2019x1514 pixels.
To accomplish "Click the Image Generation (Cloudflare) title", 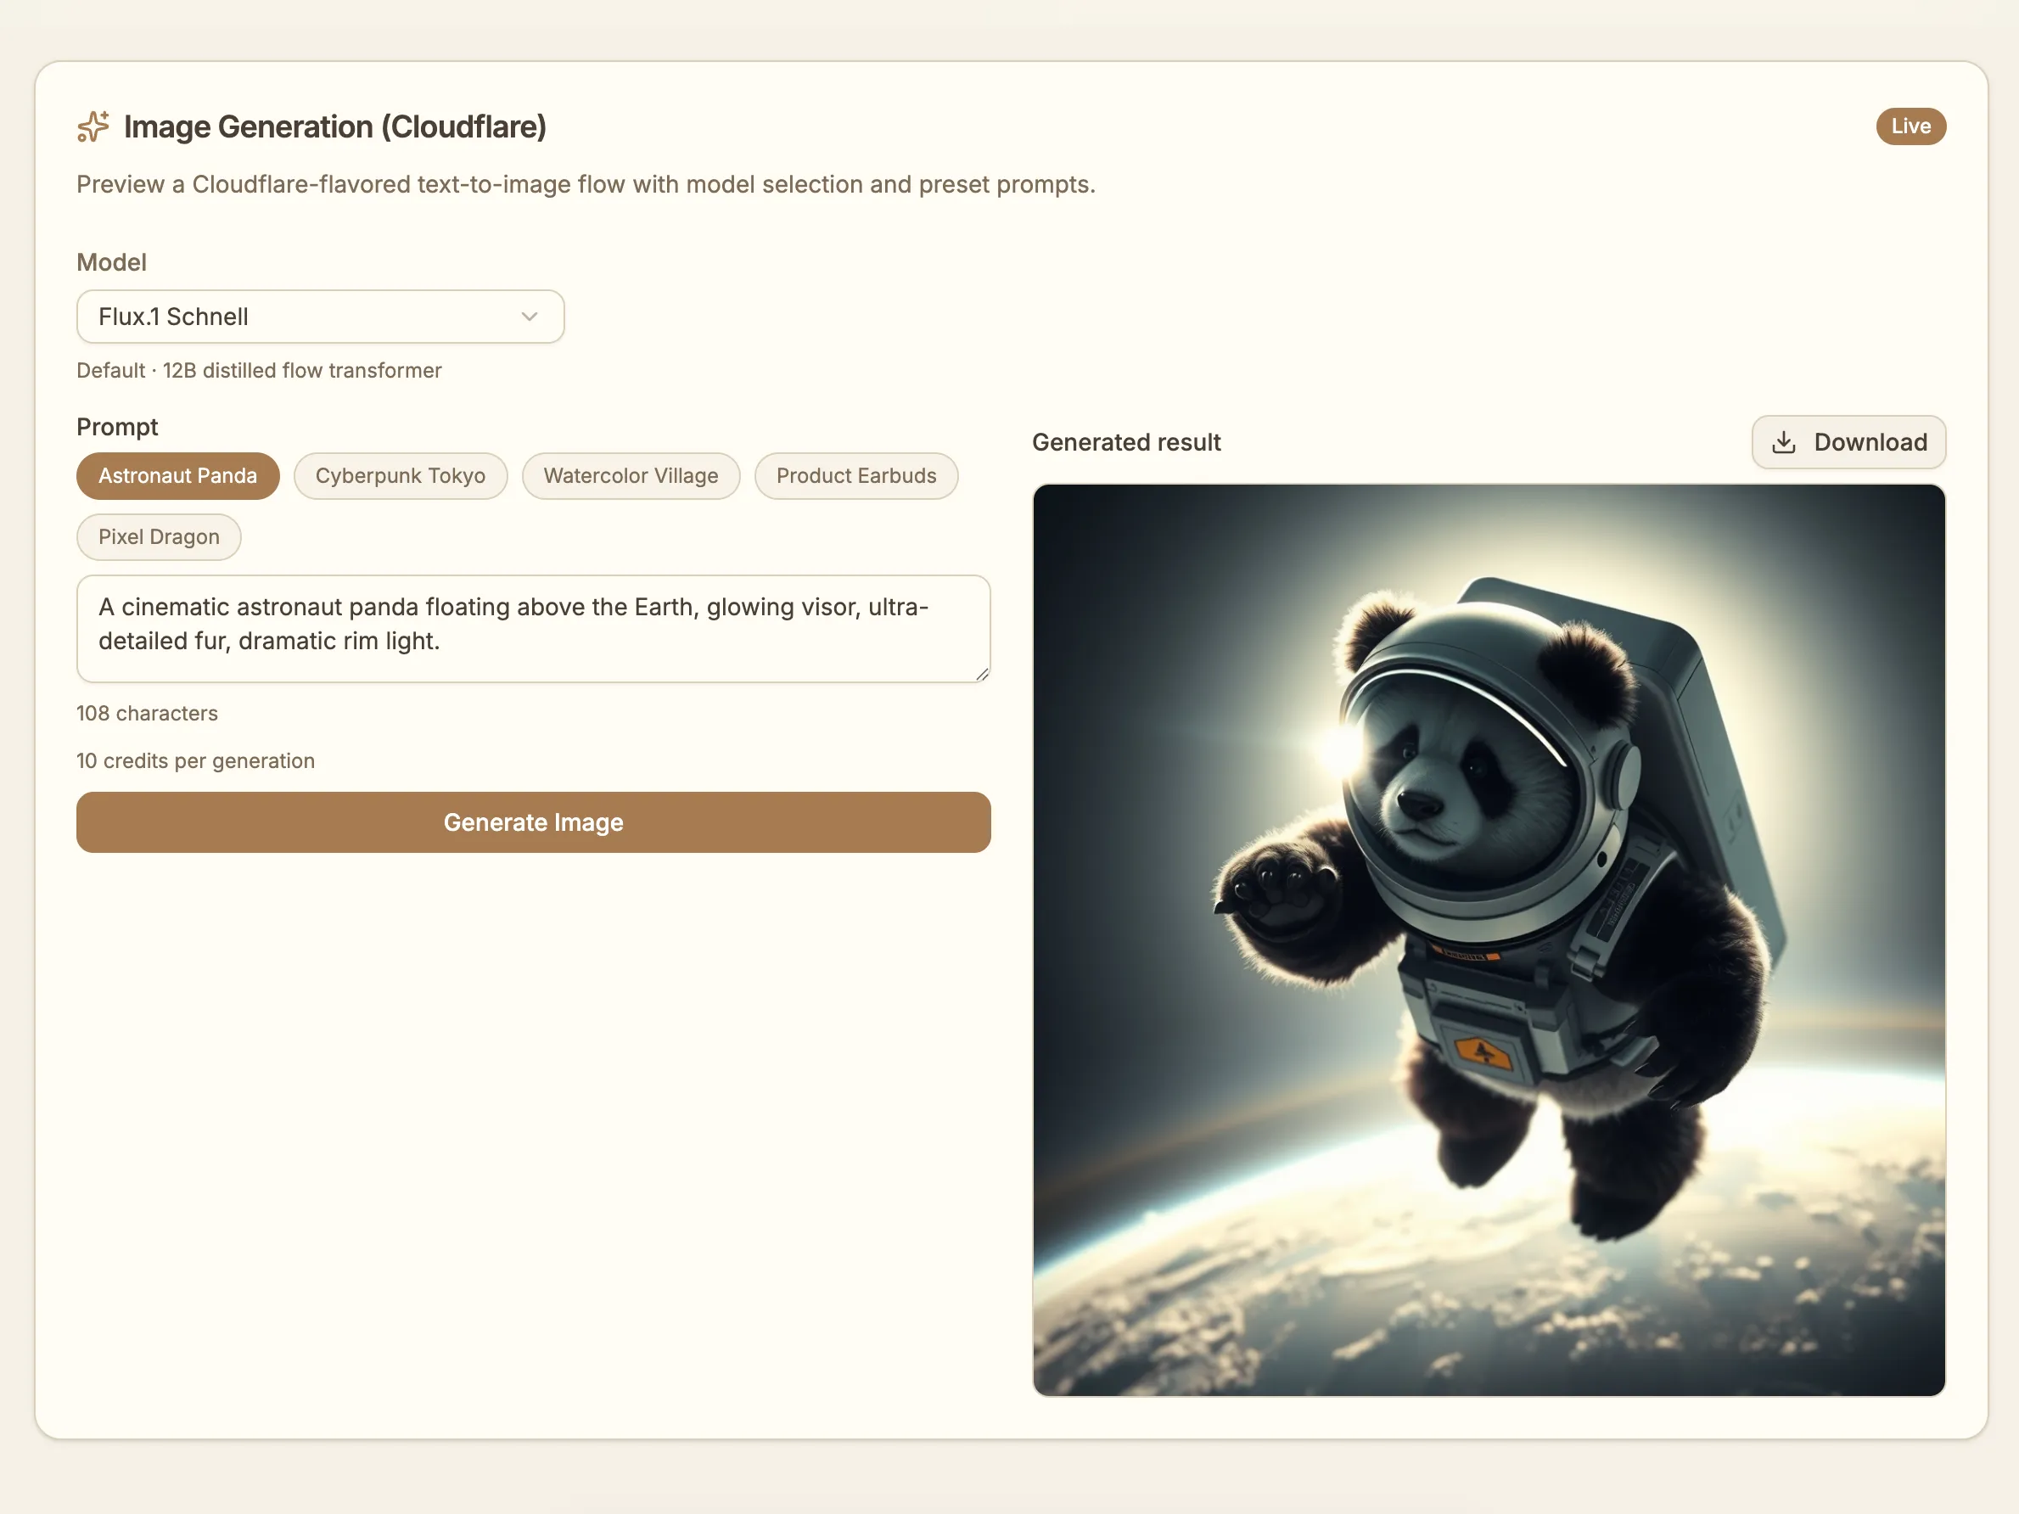I will [x=335, y=126].
